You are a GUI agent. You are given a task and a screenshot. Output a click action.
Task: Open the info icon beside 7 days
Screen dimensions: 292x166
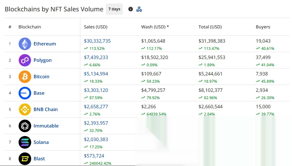pyautogui.click(x=130, y=9)
